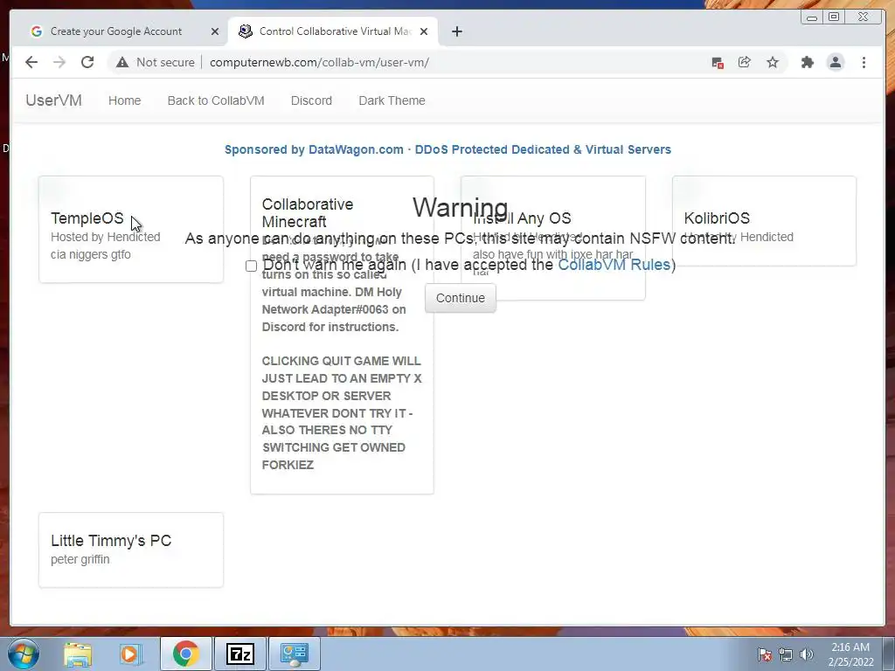
Task: Open the Home navigation item
Action: point(124,100)
